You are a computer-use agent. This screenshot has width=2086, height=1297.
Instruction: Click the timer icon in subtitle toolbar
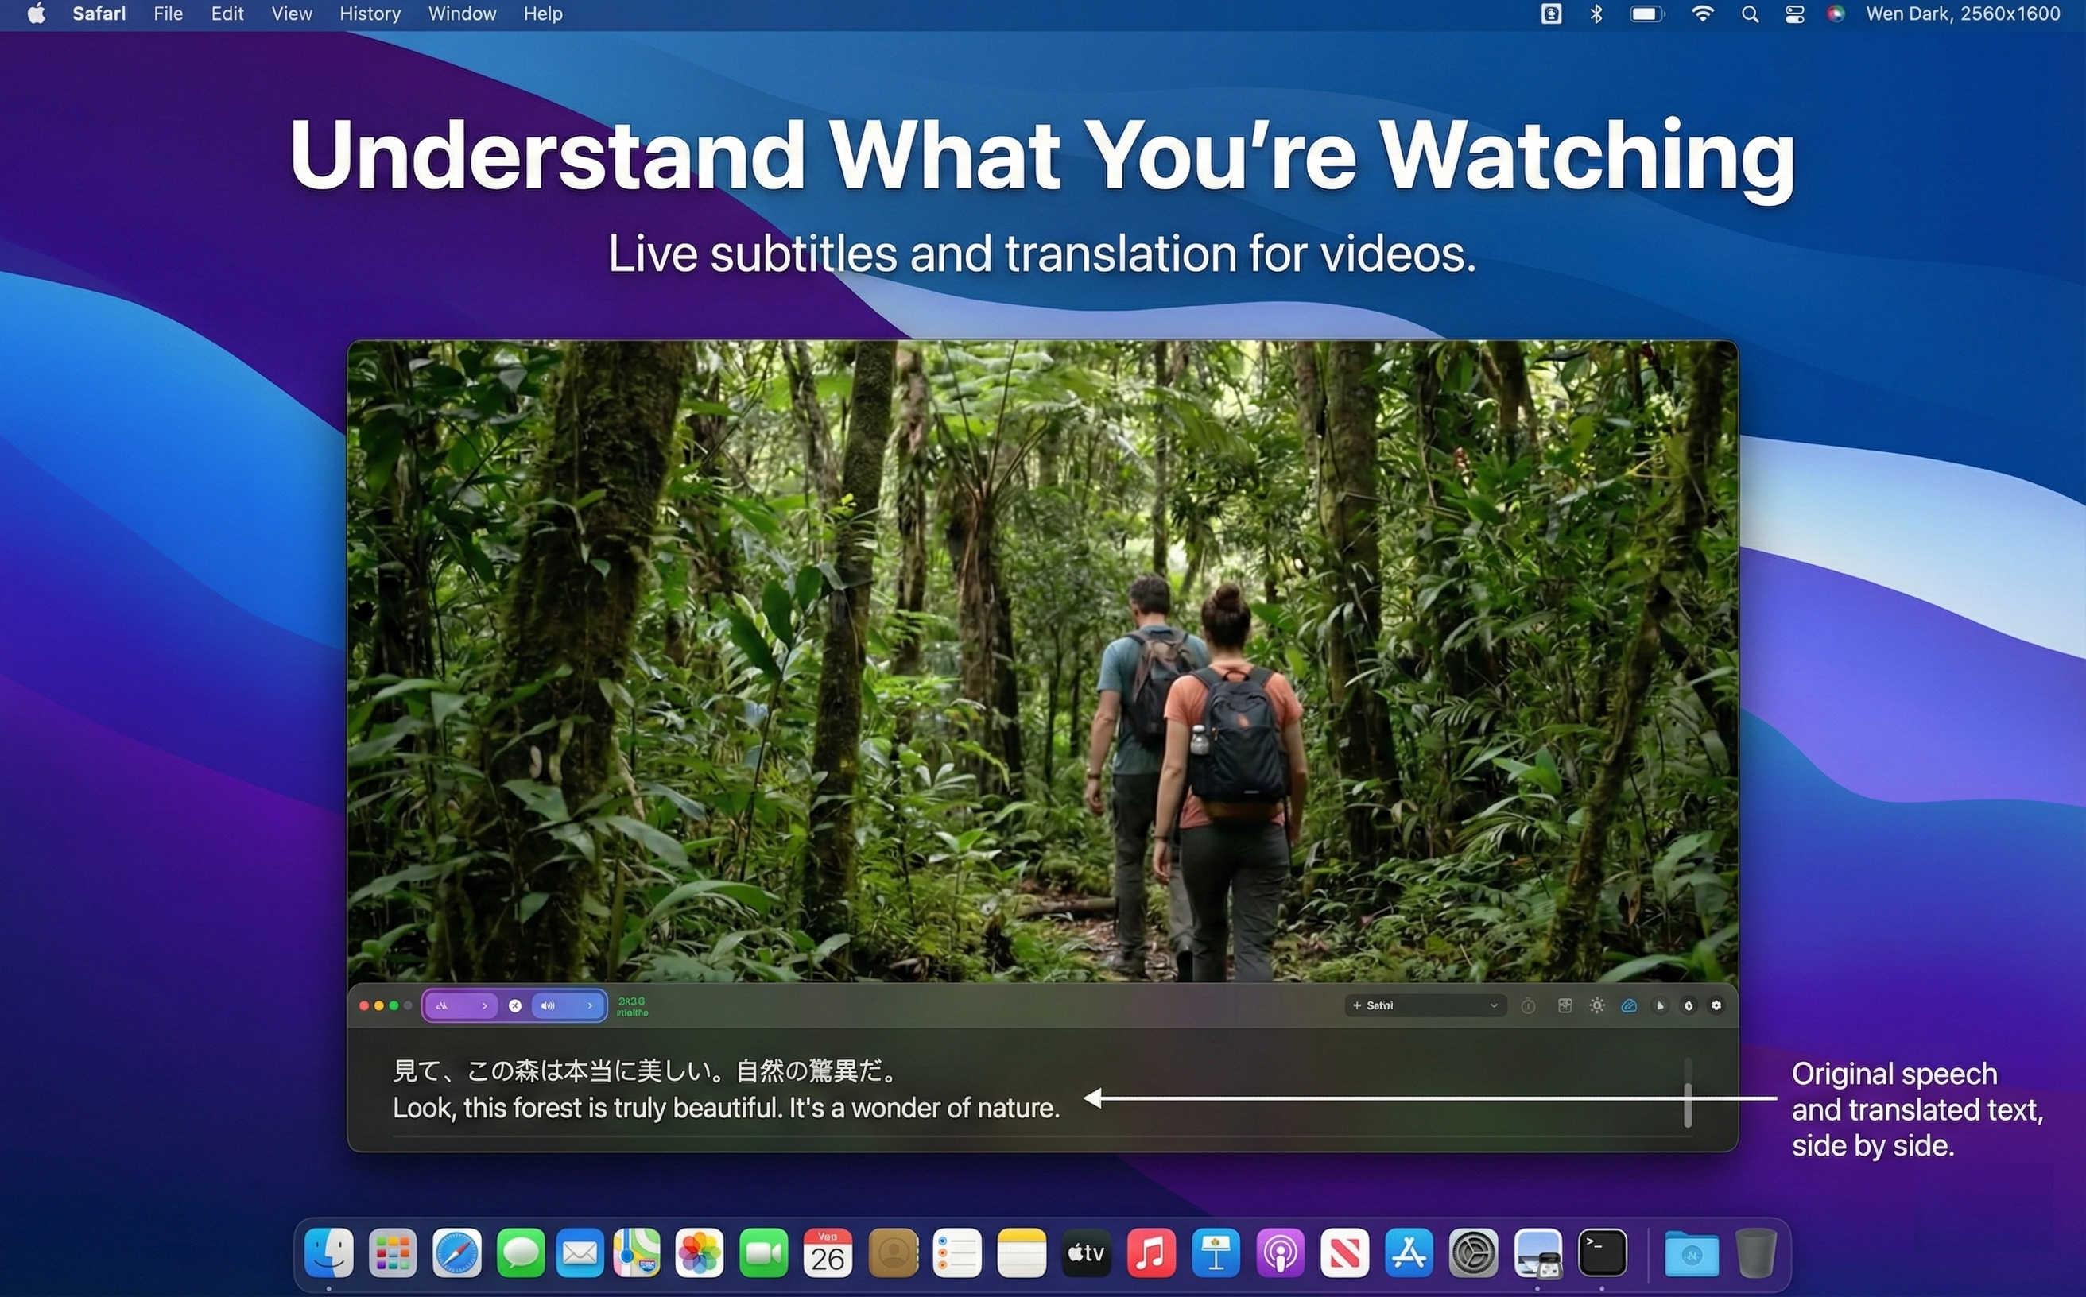[1528, 1005]
